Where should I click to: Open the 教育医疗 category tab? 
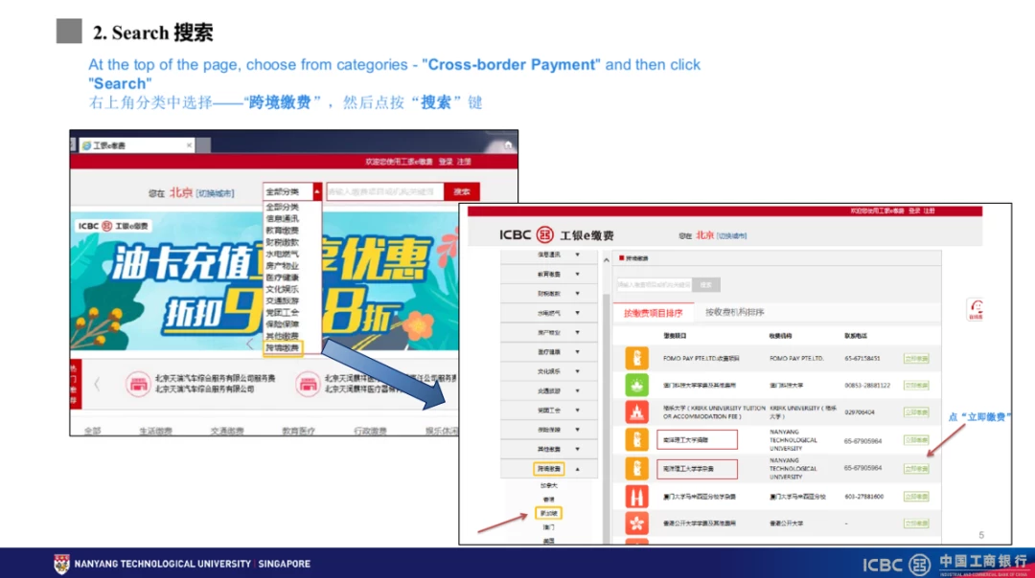pos(298,431)
